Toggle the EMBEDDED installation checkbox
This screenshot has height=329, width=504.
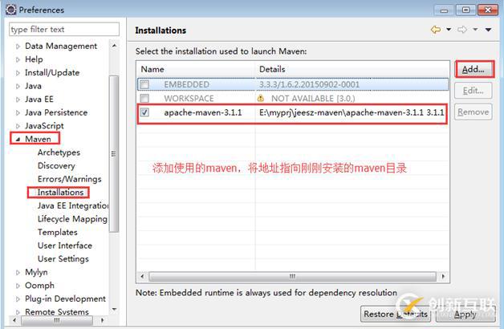point(144,84)
